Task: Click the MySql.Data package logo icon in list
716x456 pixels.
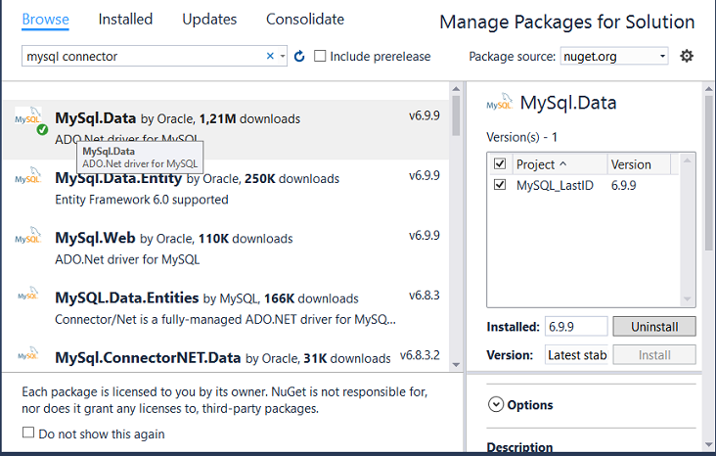Action: click(x=27, y=117)
